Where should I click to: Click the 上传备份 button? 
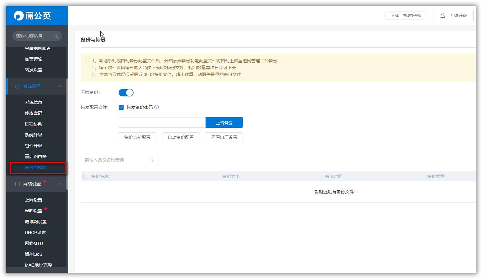tap(224, 122)
